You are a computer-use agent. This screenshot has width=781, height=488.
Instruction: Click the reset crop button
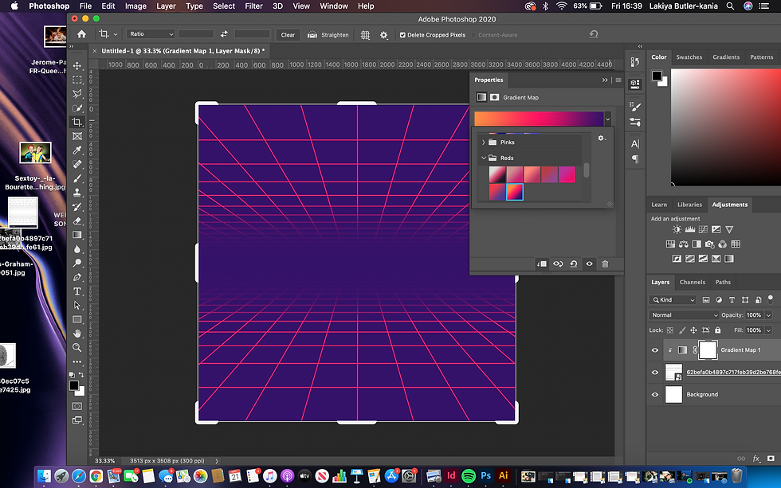pos(594,34)
